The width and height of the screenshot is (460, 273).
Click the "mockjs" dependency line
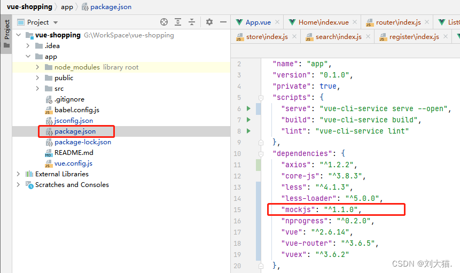pos(321,209)
